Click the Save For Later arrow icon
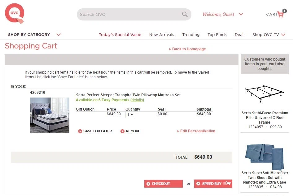The height and width of the screenshot is (196, 293). (x=80, y=131)
